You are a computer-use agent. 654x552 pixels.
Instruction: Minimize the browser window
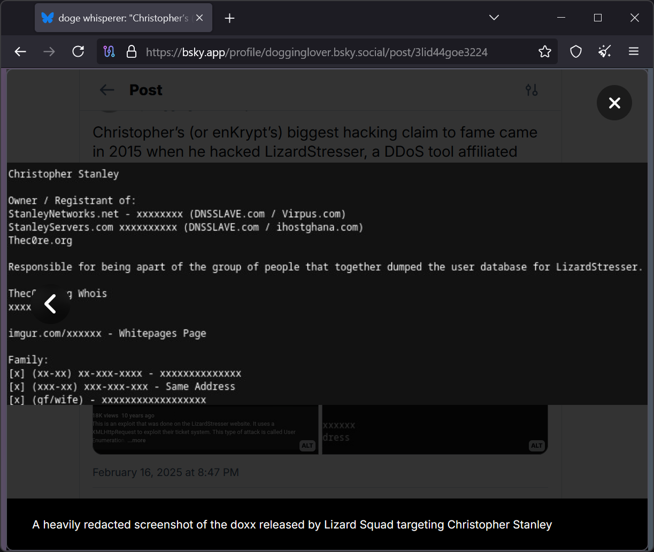(561, 18)
